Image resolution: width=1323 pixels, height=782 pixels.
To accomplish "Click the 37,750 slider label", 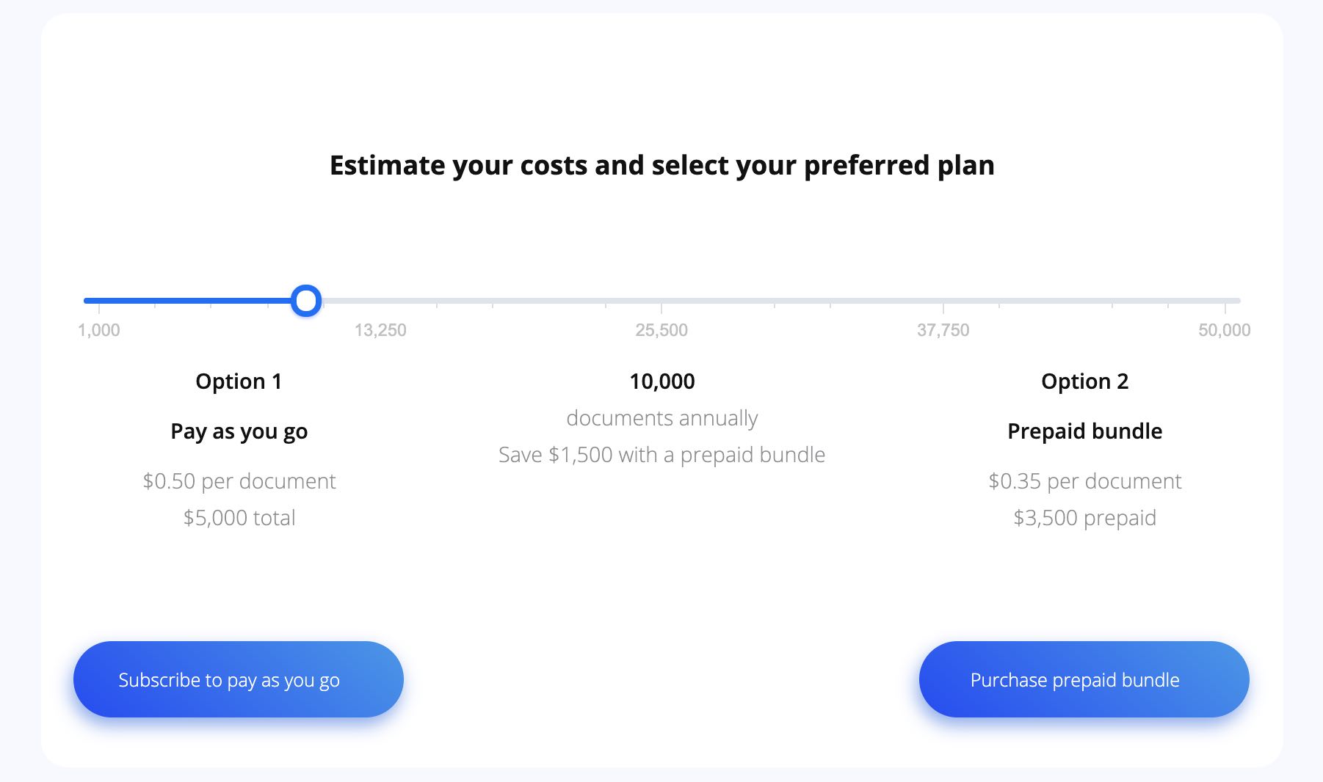I will [943, 330].
